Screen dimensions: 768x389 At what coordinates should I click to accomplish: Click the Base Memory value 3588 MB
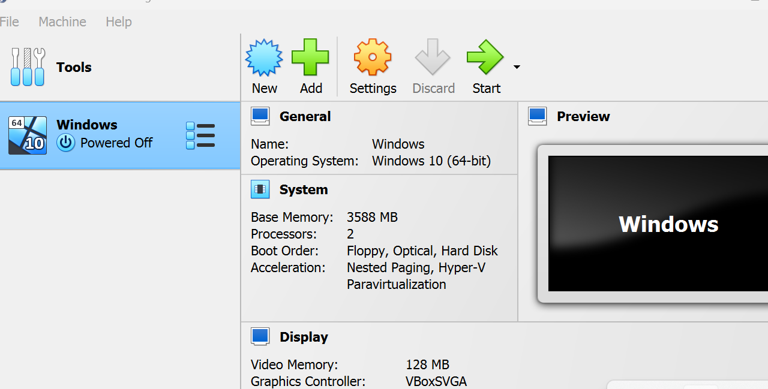coord(372,217)
